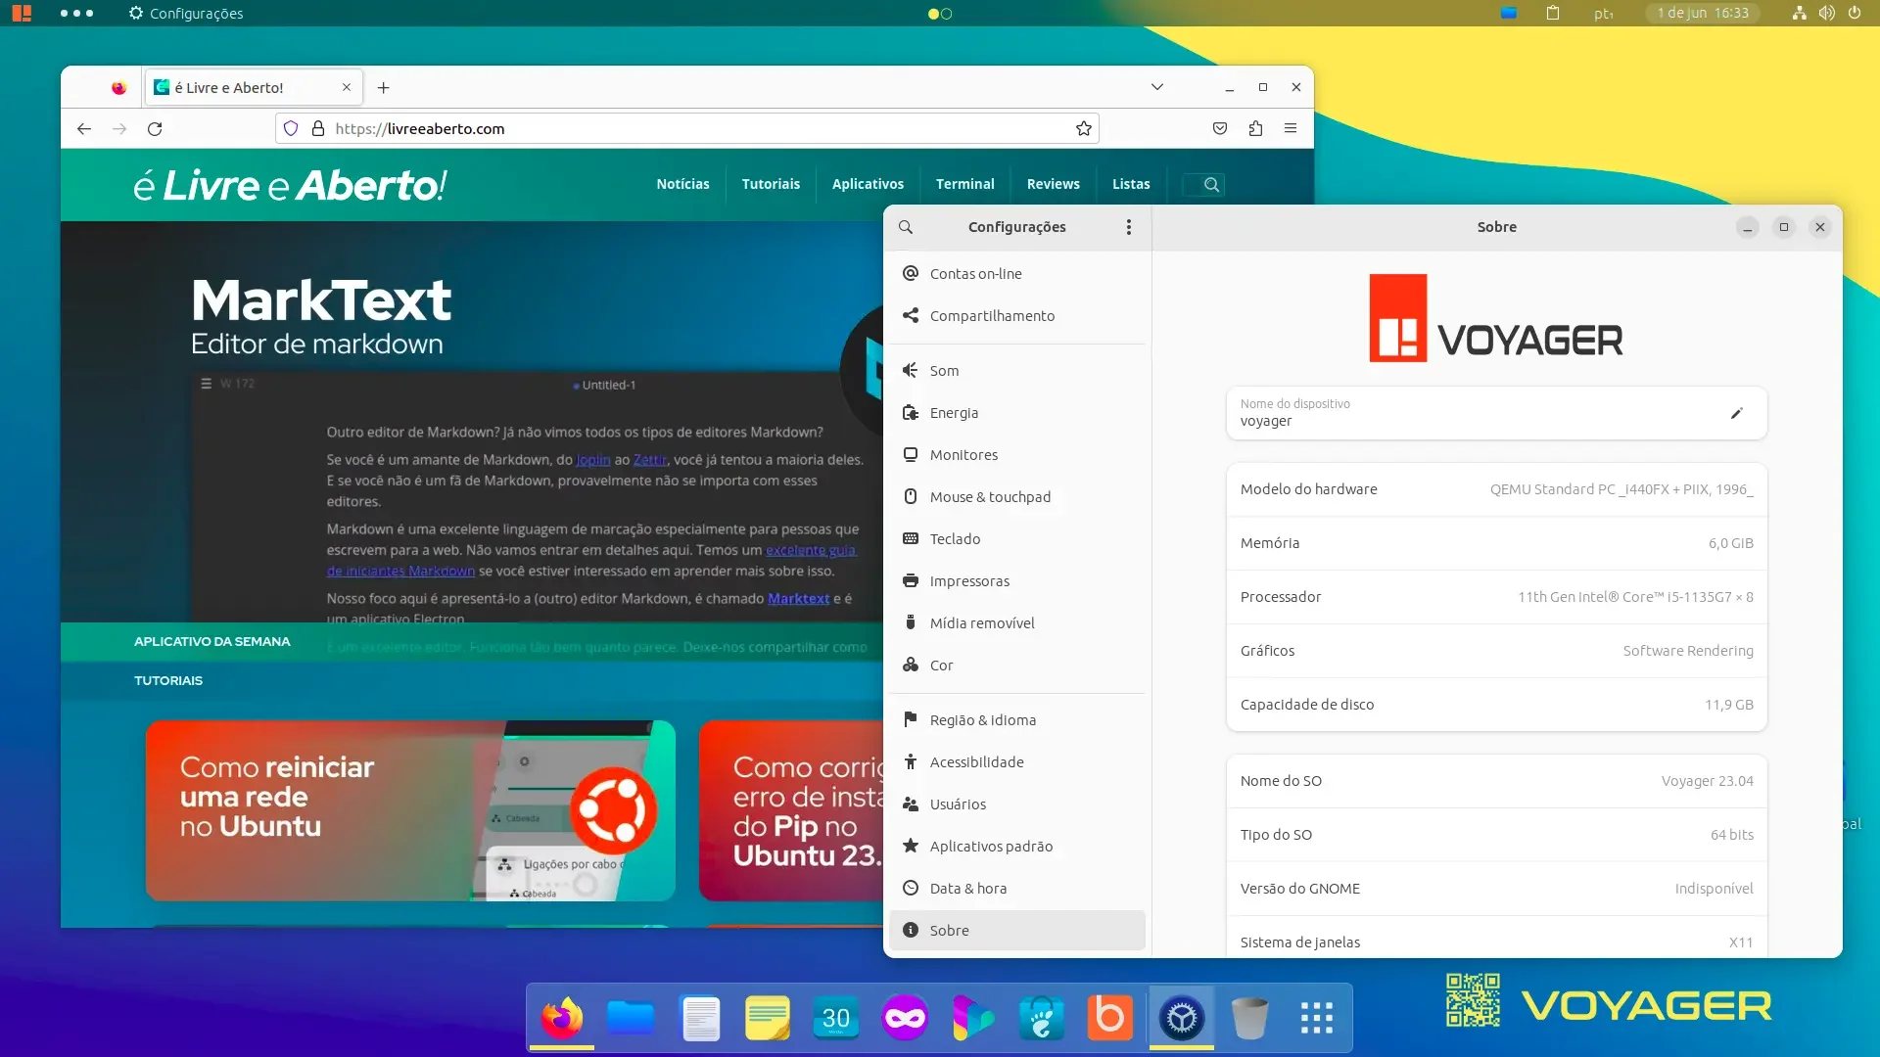The height and width of the screenshot is (1057, 1880).
Task: Open the Tutoriais menu on website
Action: coord(771,184)
